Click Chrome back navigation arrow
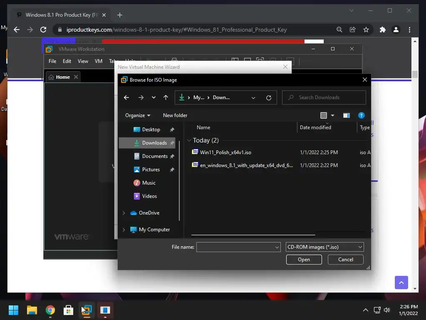 click(x=17, y=30)
